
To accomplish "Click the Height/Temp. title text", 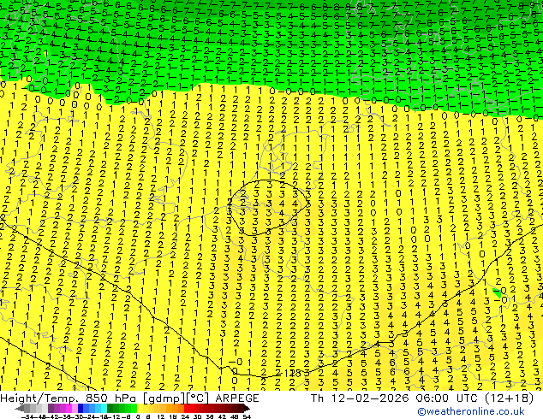I will [x=40, y=398].
